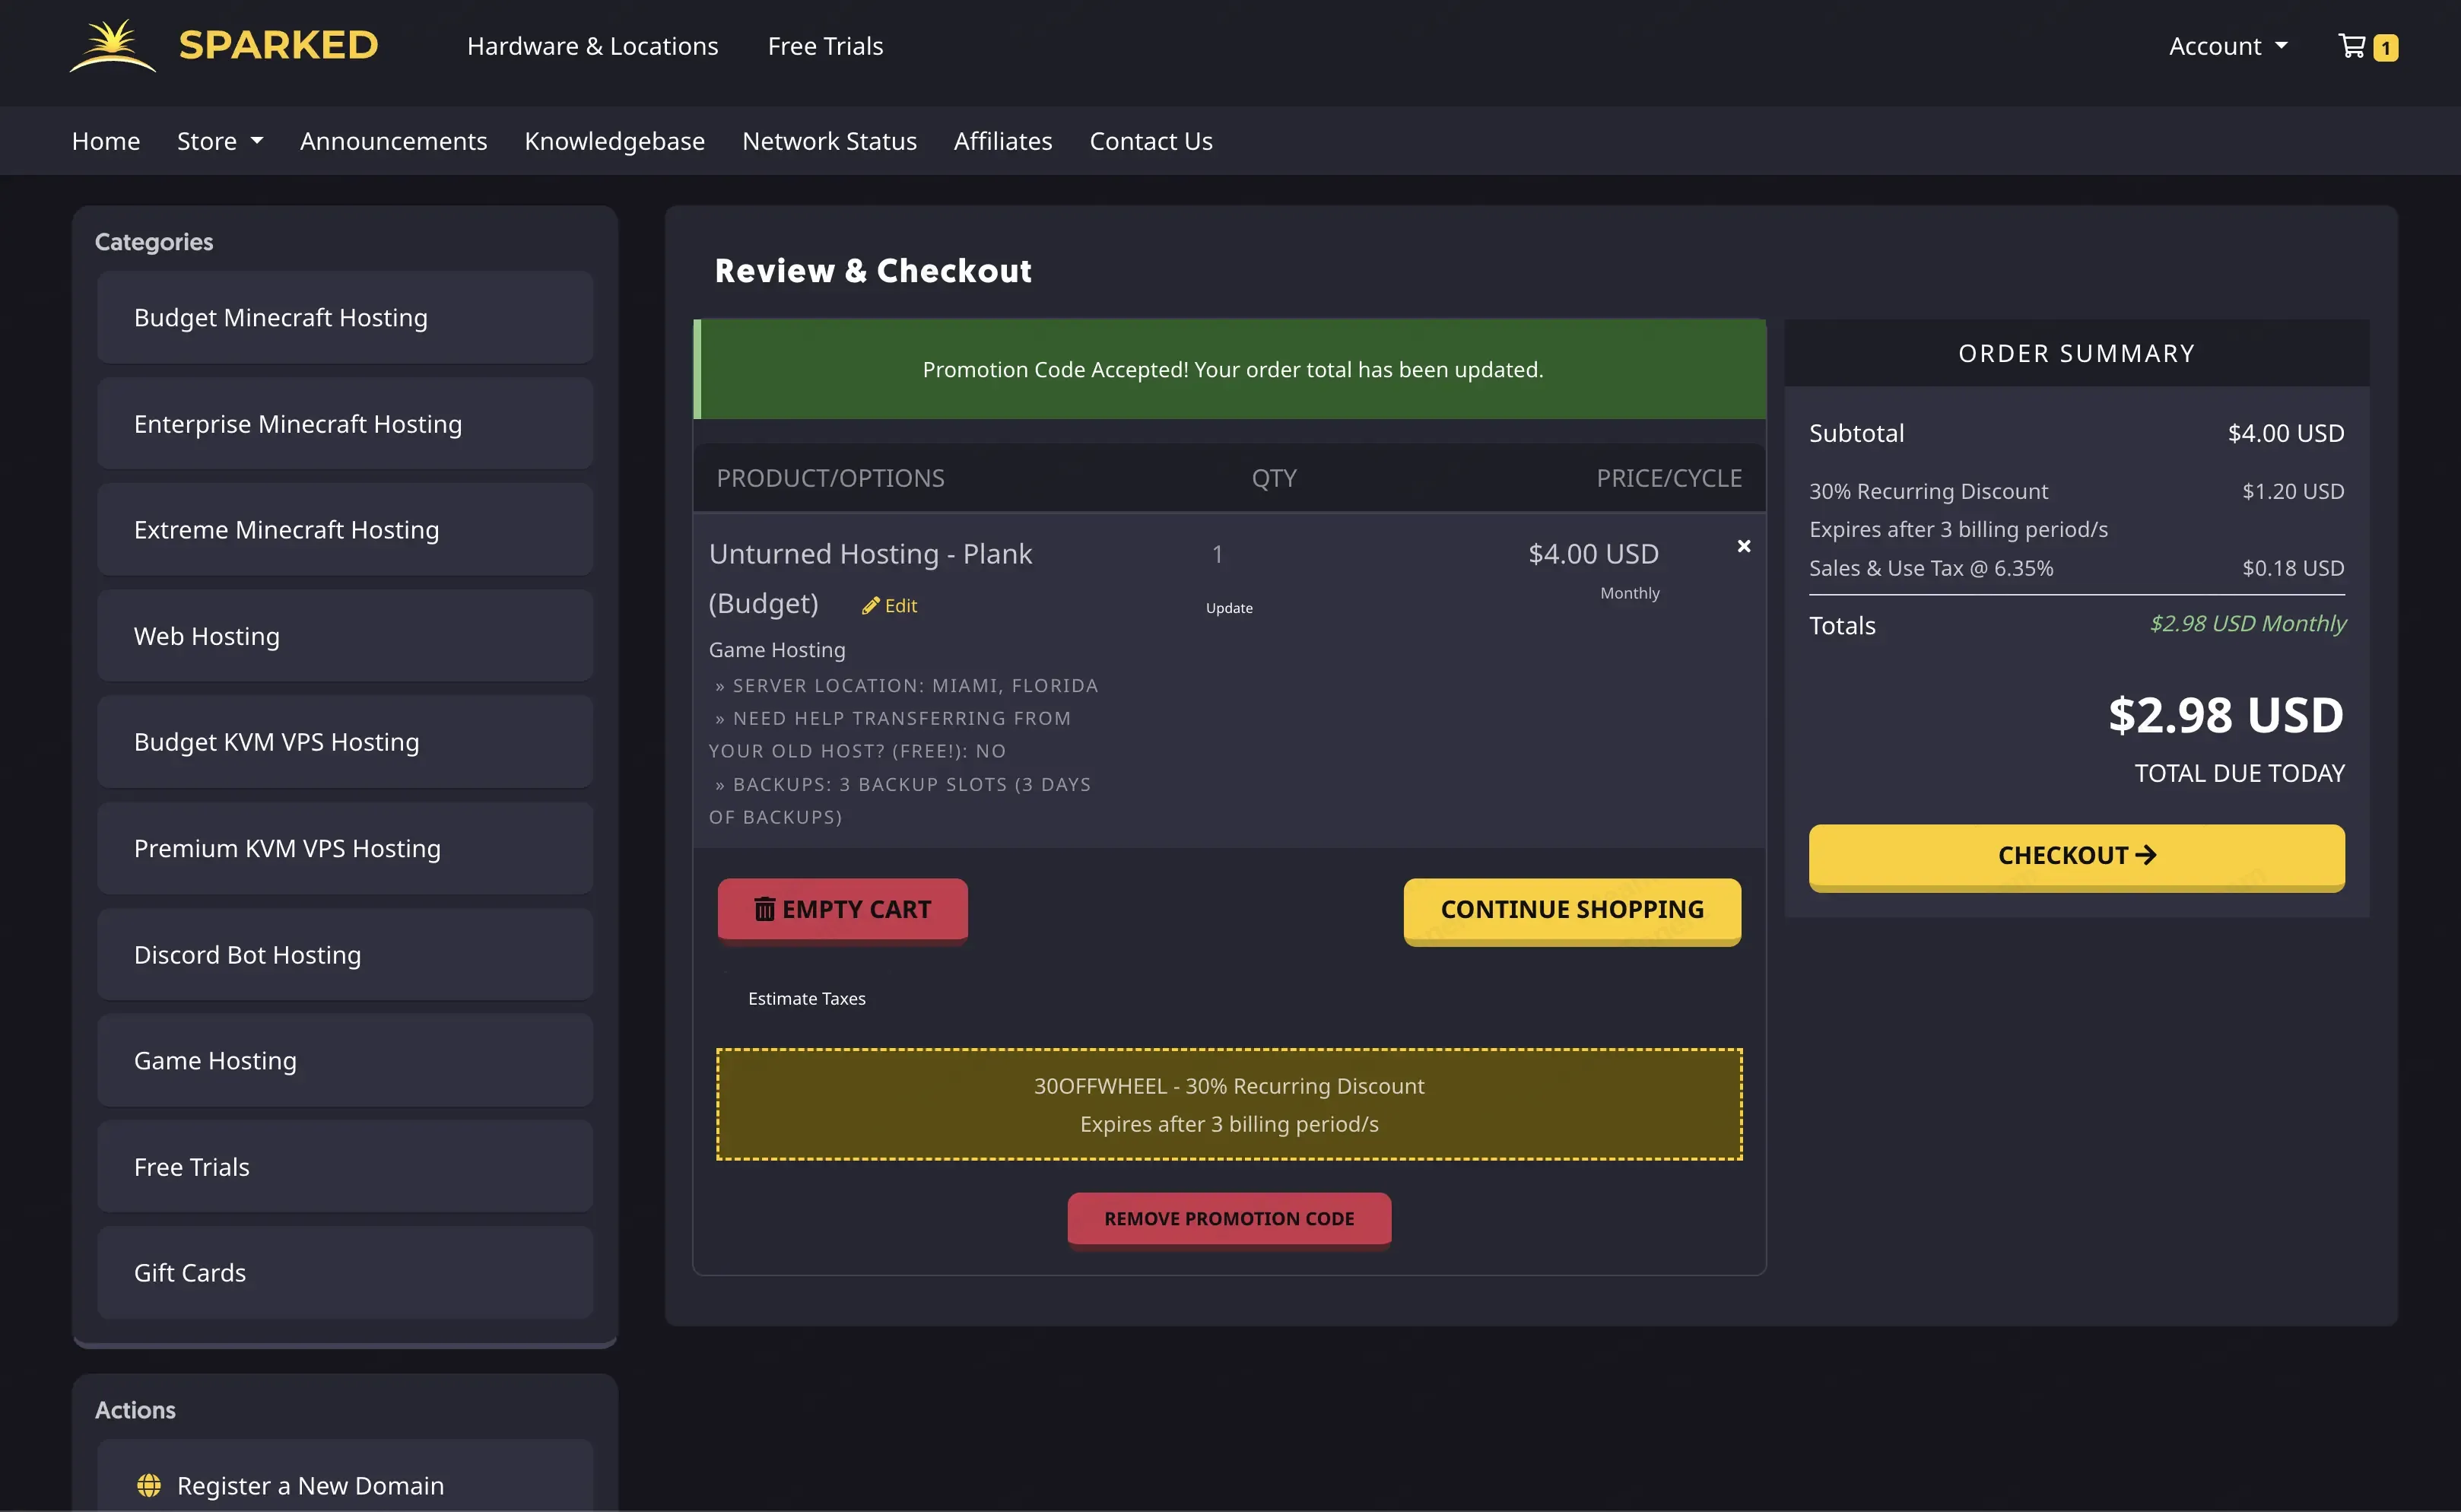Select Budget Minecraft Hosting category
Screen dimensions: 2461x1512
[x=345, y=317]
